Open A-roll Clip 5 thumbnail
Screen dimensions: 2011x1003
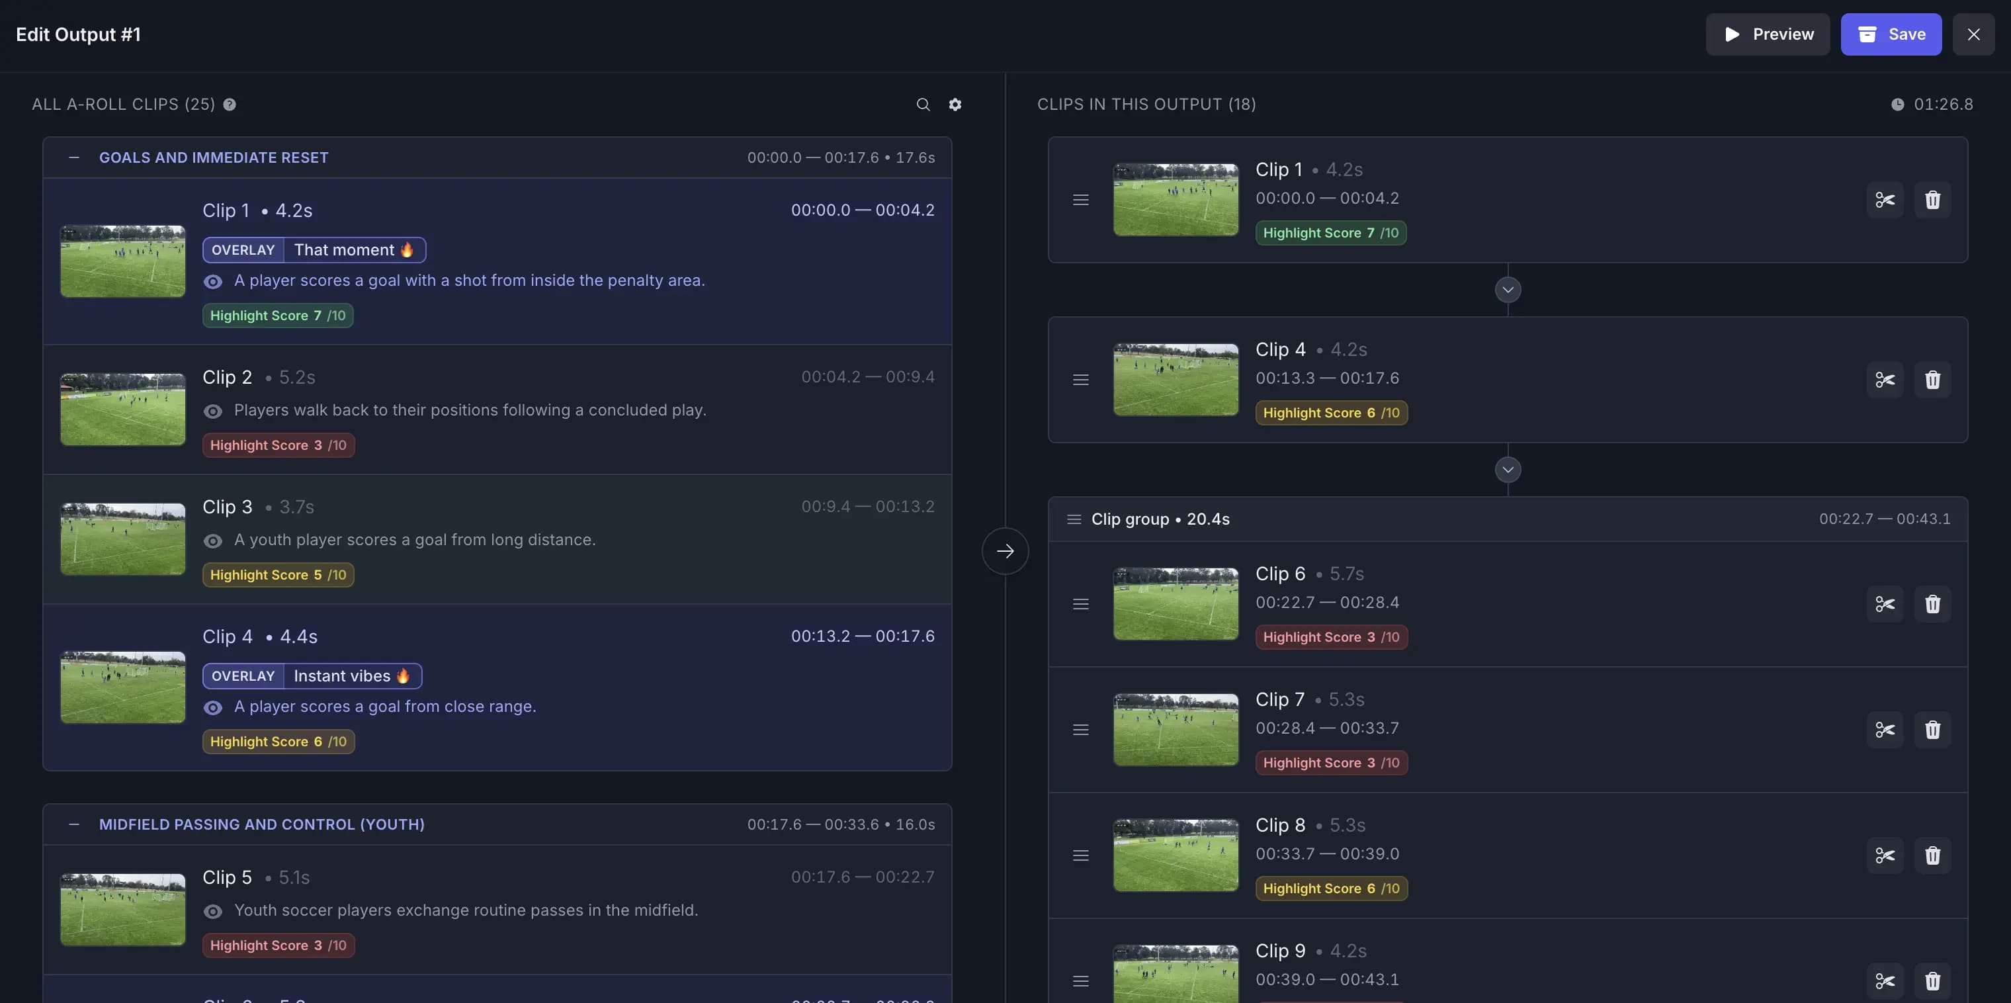pyautogui.click(x=122, y=910)
